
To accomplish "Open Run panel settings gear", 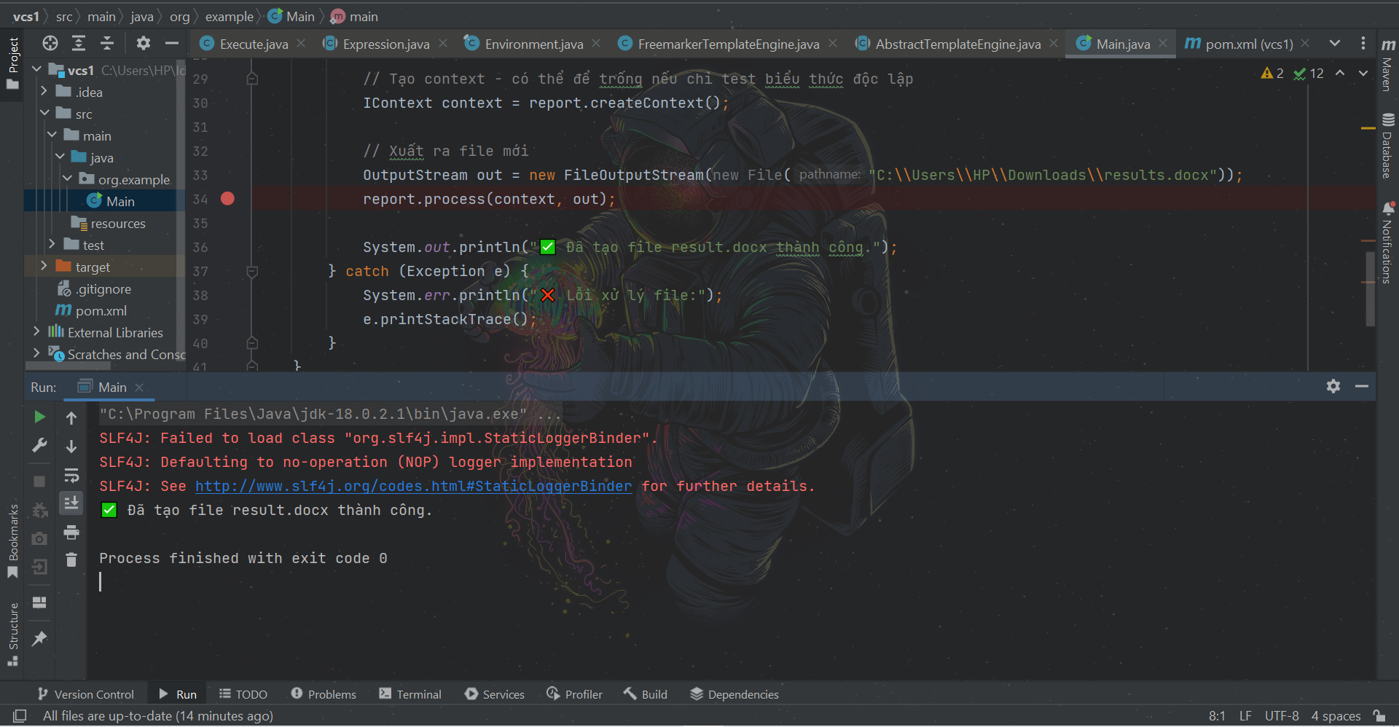I will point(1333,386).
